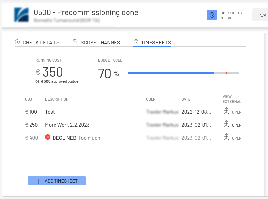Select the More Work 2.2.2023 entry
This screenshot has height=199, width=268.
(67, 125)
